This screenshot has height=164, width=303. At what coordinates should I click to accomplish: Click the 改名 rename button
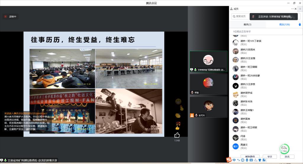287,157
